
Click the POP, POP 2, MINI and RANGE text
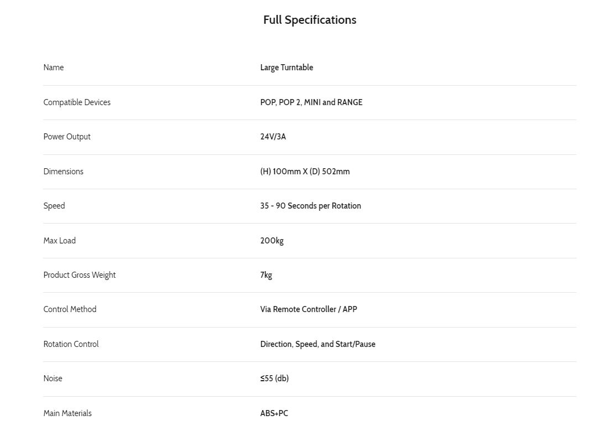311,102
